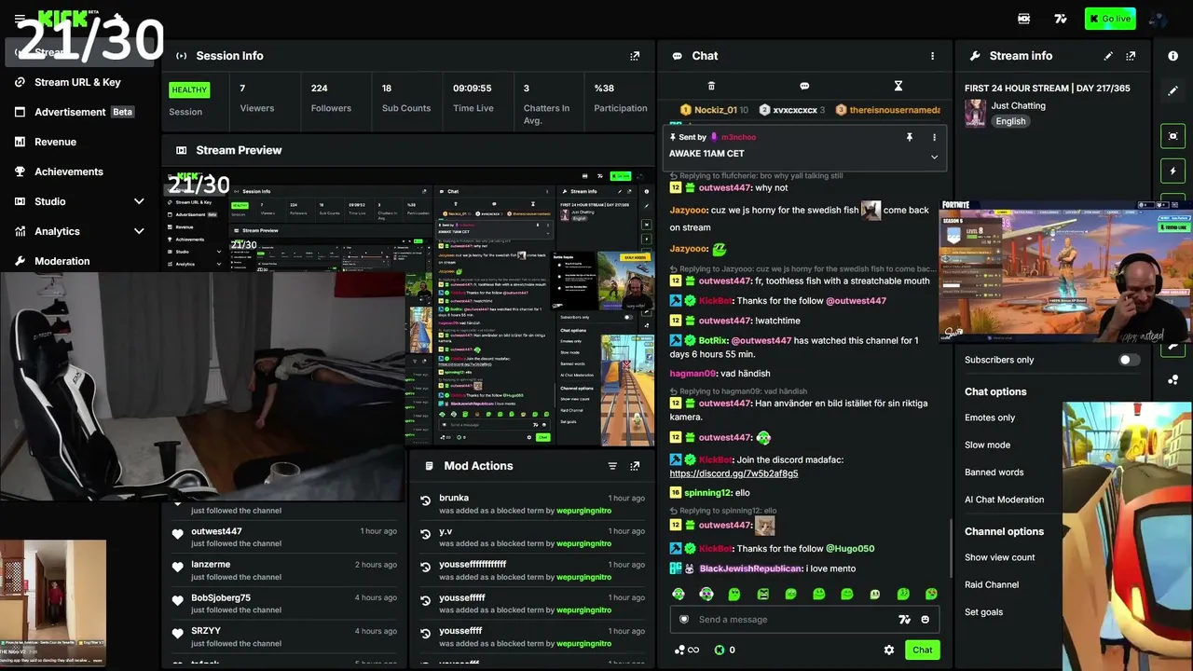Screen dimensions: 1193x671
Task: Open the profile avatar menu
Action: pyautogui.click(x=1158, y=19)
